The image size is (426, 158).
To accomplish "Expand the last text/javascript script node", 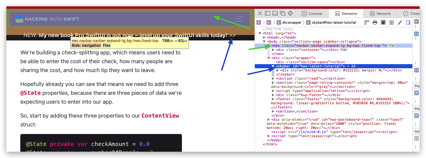I will pos(269,136).
